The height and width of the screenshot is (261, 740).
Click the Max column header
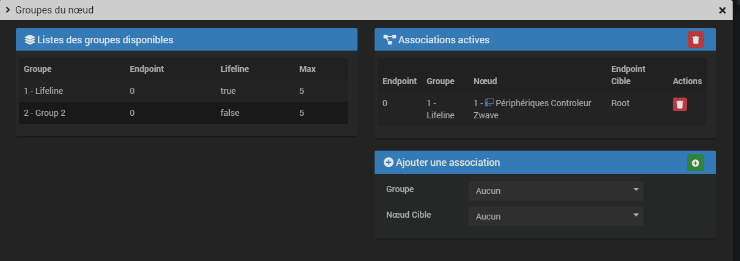[x=307, y=69]
